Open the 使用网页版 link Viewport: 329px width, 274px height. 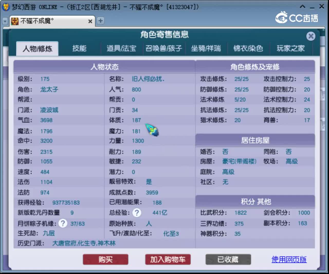(289, 259)
